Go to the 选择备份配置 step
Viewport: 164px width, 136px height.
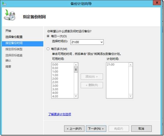(14, 37)
